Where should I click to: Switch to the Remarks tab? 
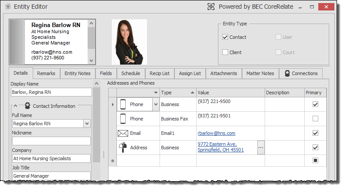pos(46,73)
